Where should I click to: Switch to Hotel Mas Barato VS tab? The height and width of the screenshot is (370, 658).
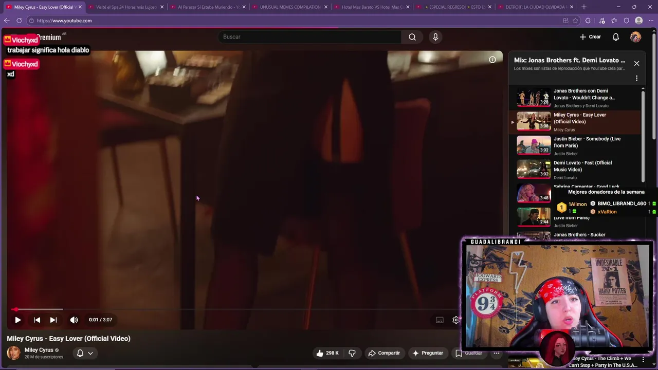[x=372, y=7]
